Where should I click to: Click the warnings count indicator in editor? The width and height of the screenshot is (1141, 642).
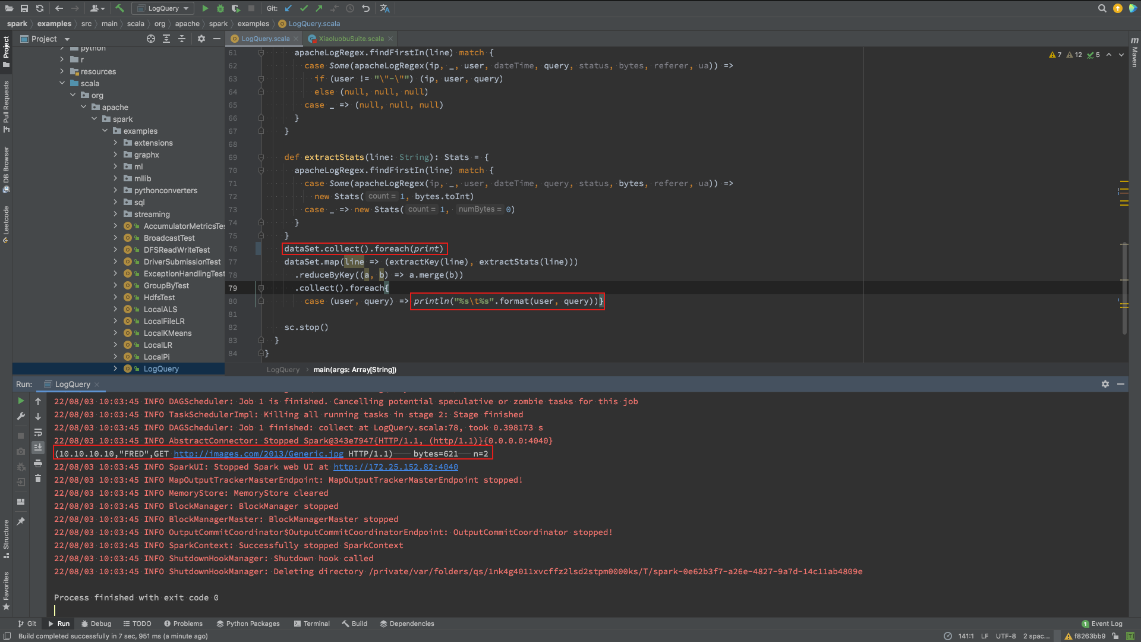(x=1055, y=55)
